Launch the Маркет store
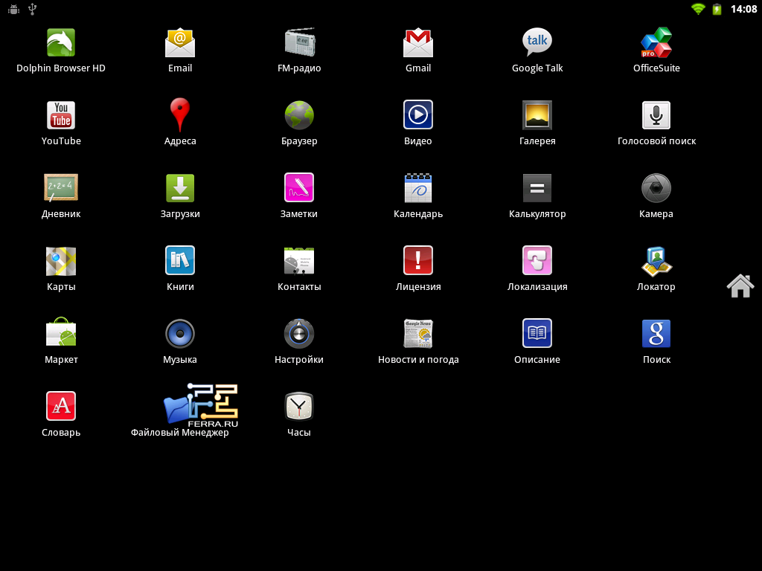762x571 pixels. pyautogui.click(x=61, y=335)
